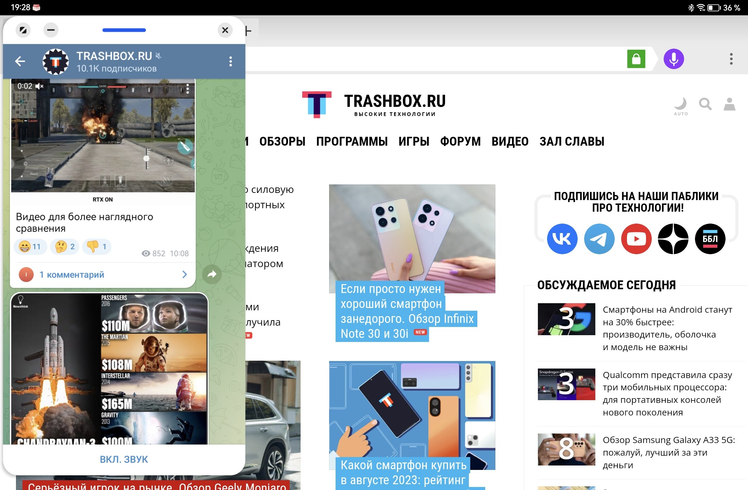The image size is (748, 490).
Task: Click browser address bar field
Action: click(x=435, y=59)
